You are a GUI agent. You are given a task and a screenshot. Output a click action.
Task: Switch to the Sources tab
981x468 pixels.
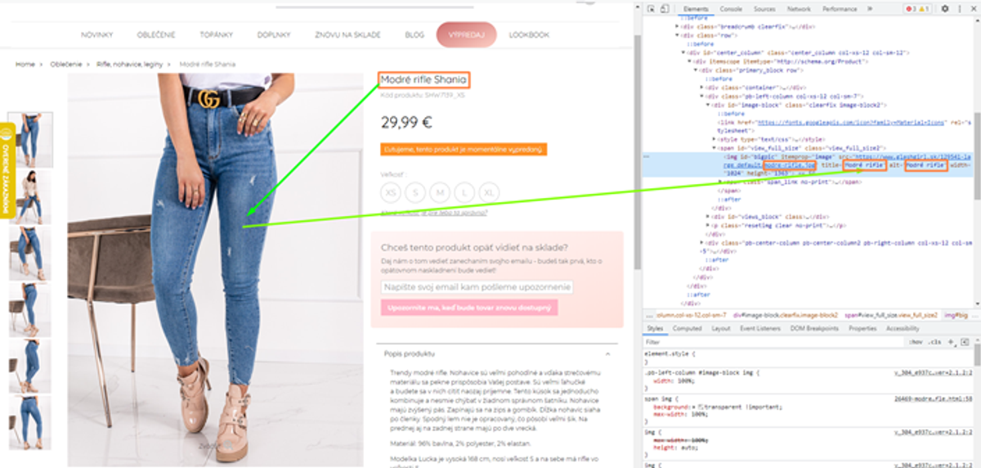[764, 9]
